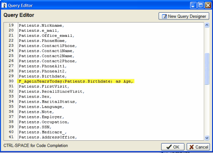213x153 pixels.
Task: Click the Patients.Birthdate line 29
Action: coord(43,76)
